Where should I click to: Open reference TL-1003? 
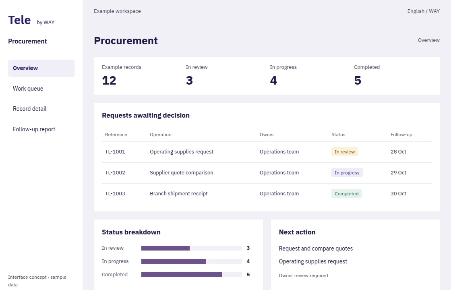tap(115, 194)
